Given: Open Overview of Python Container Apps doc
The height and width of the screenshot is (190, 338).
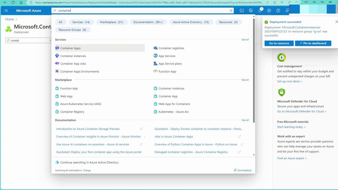Looking at the screenshot, I should 196,144.
